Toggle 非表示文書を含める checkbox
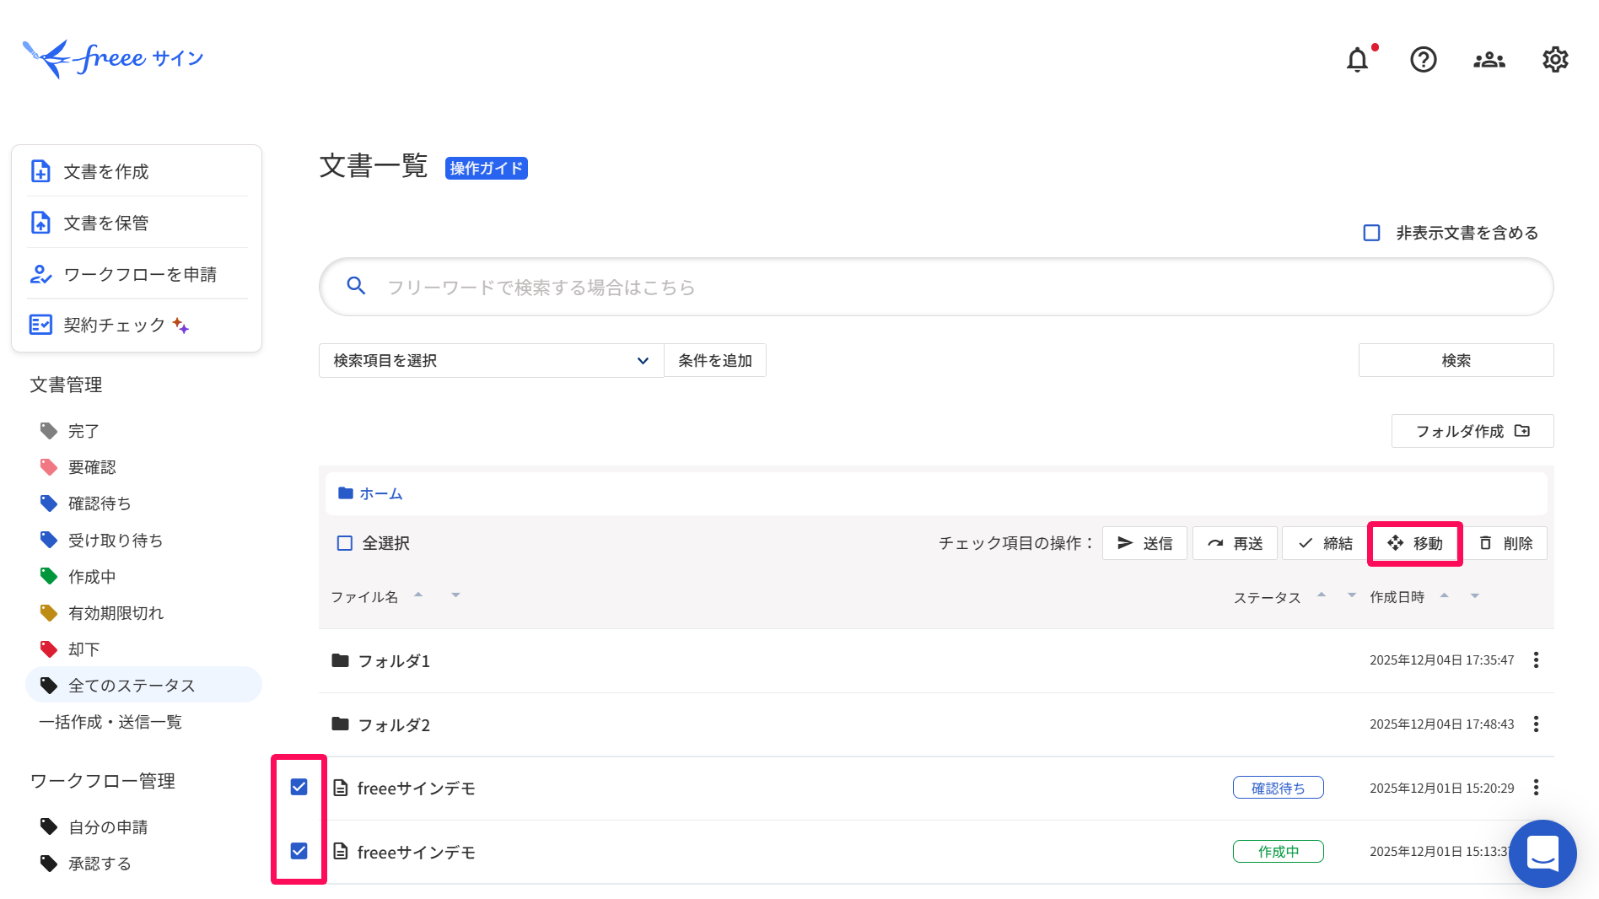This screenshot has width=1599, height=899. coord(1372,233)
